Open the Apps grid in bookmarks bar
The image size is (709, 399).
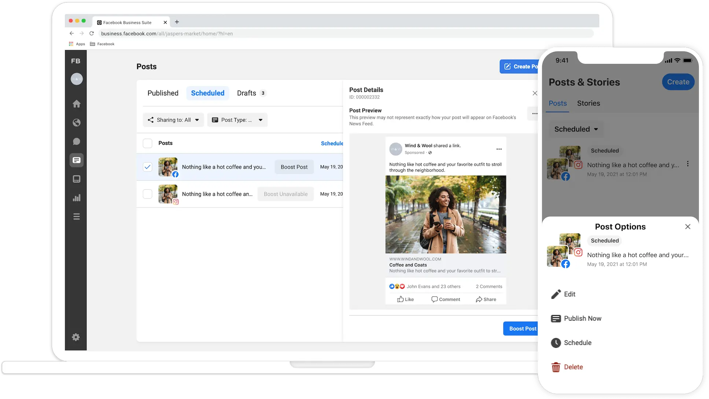(77, 44)
